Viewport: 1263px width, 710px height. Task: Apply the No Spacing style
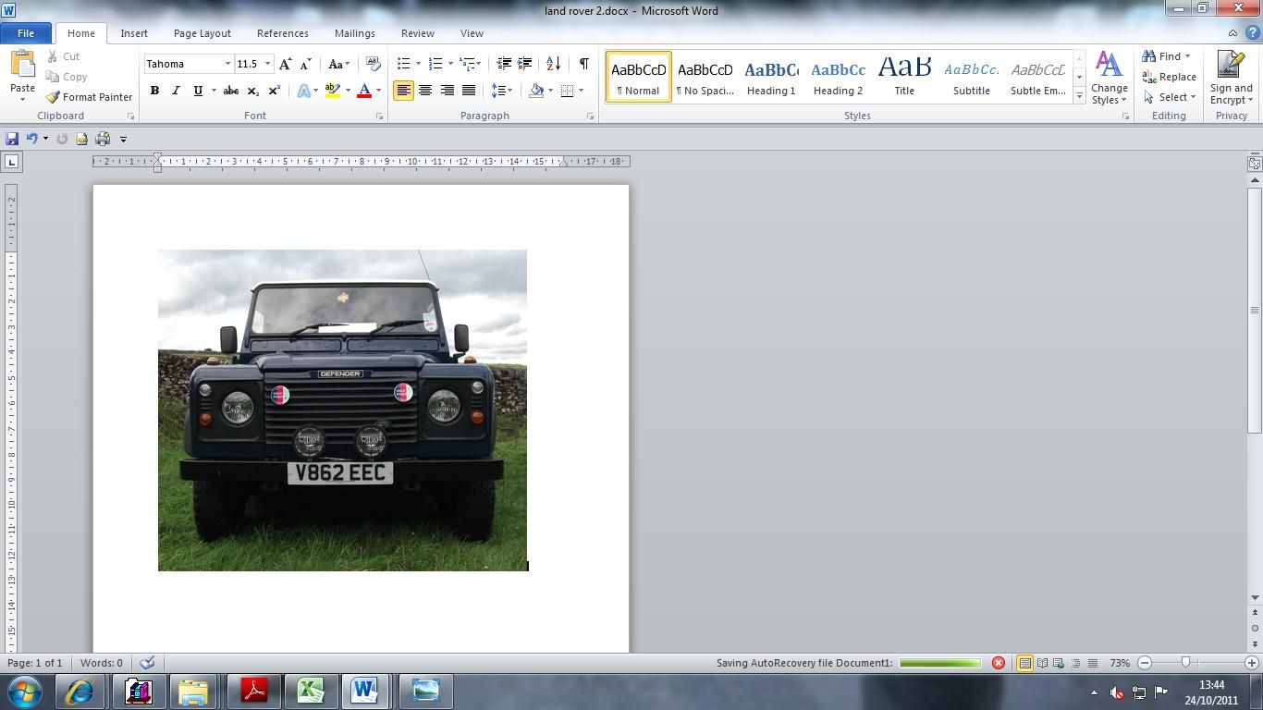pyautogui.click(x=705, y=77)
